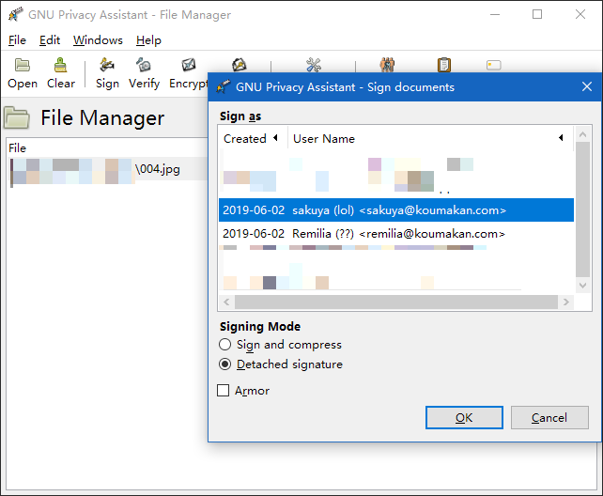Screen dimensions: 603x496
Task: Click the horizontal scrollbar in key list
Action: pos(394,302)
